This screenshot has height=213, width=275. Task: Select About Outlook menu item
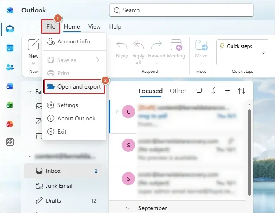[74, 118]
